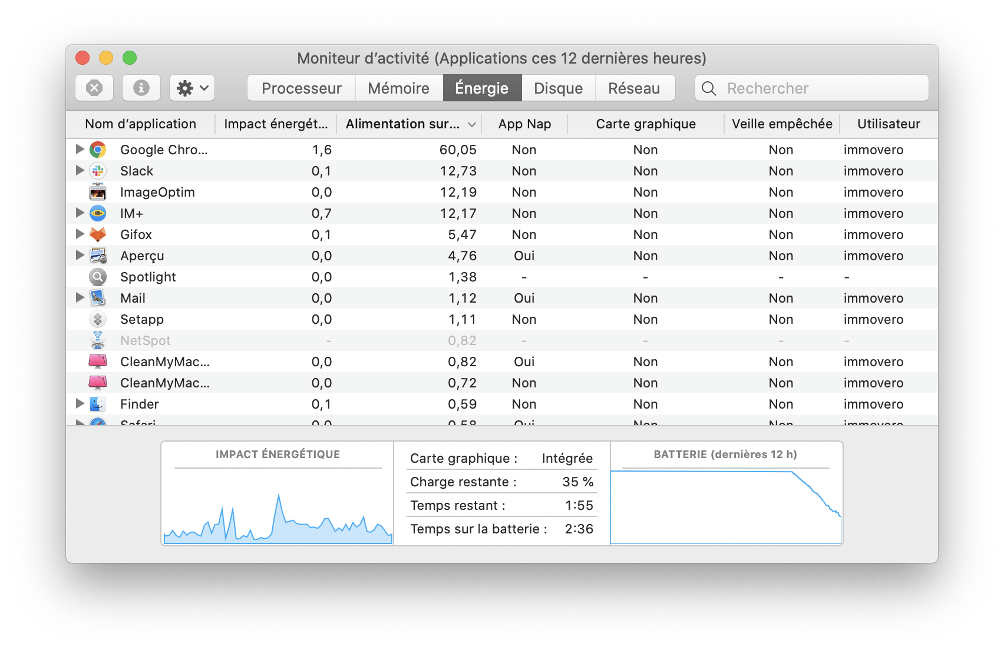Click the Charge restante 35 % value
This screenshot has width=1004, height=650.
[578, 482]
